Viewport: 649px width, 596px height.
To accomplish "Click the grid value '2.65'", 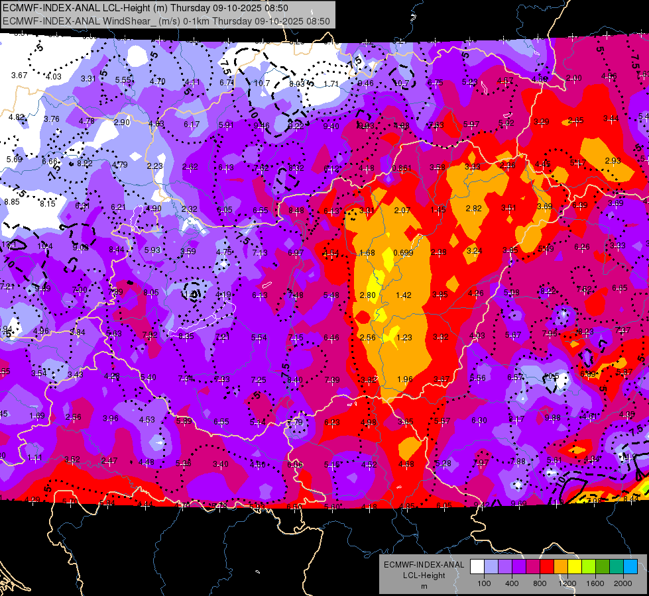I will click(575, 121).
